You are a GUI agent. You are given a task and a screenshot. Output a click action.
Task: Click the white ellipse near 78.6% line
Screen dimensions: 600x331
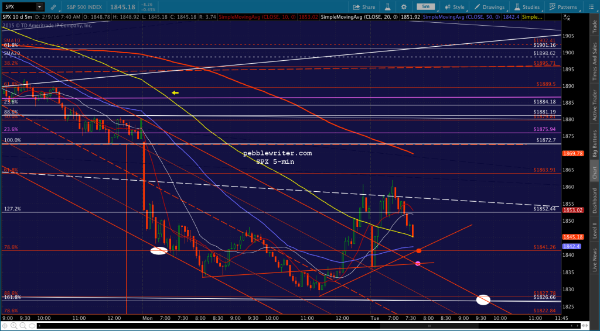tap(159, 251)
